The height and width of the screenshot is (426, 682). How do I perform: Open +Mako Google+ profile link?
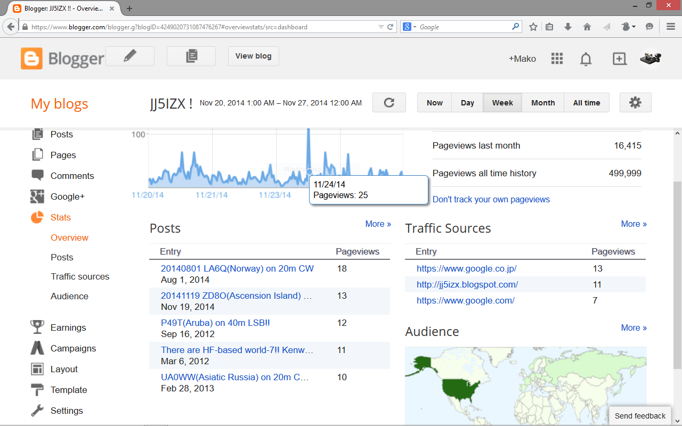tap(522, 59)
